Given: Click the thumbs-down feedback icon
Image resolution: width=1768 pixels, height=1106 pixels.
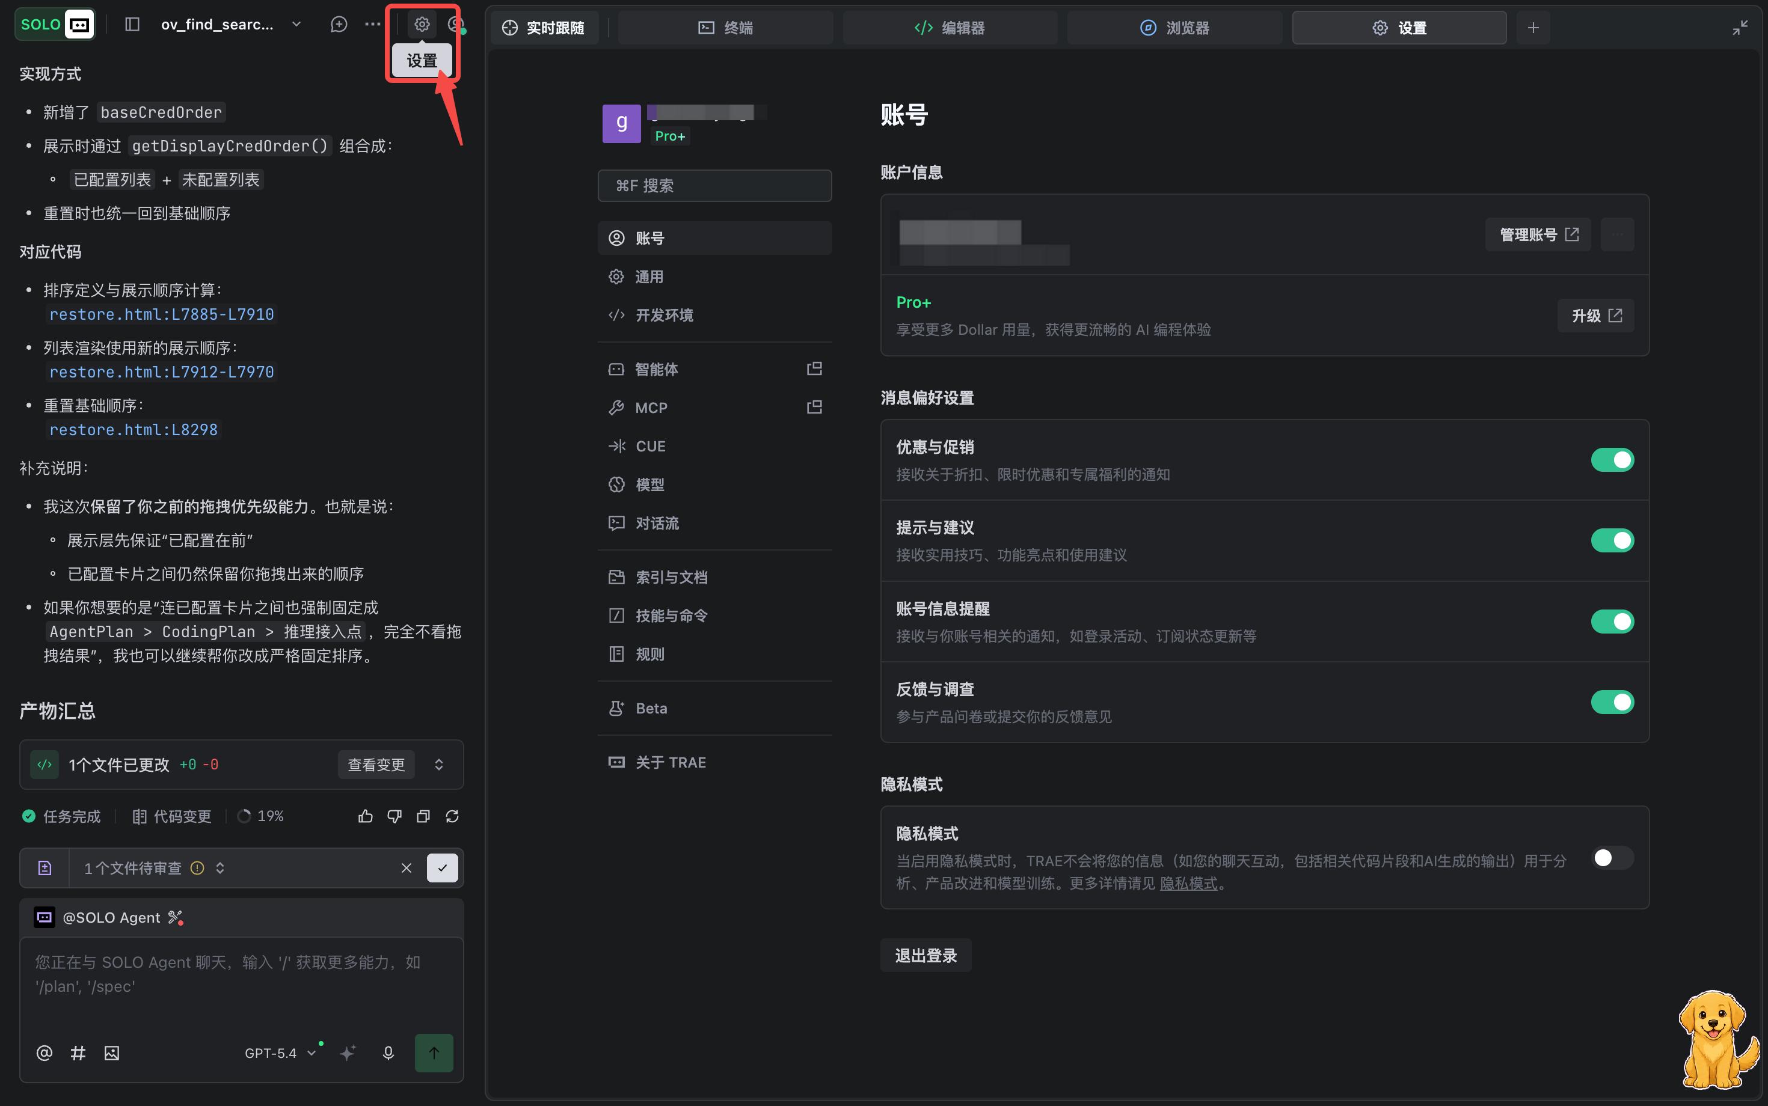Looking at the screenshot, I should tap(394, 816).
